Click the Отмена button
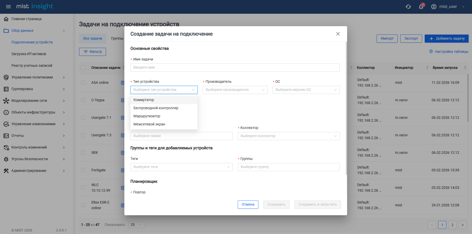 click(x=248, y=205)
